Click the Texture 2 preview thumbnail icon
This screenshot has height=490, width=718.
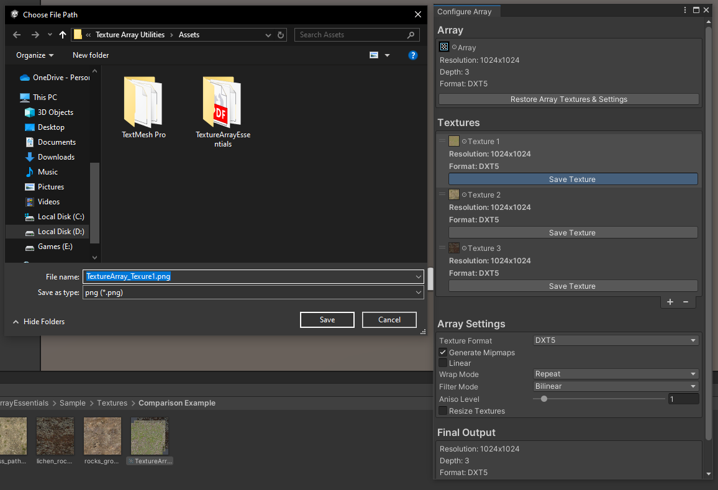[454, 195]
